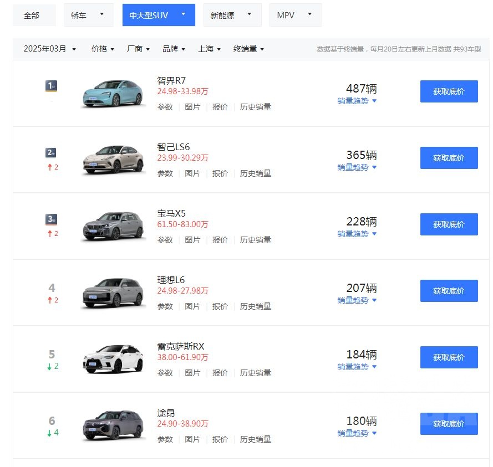Open the 2025年03月 date dropdown
This screenshot has width=493, height=467.
pyautogui.click(x=49, y=49)
